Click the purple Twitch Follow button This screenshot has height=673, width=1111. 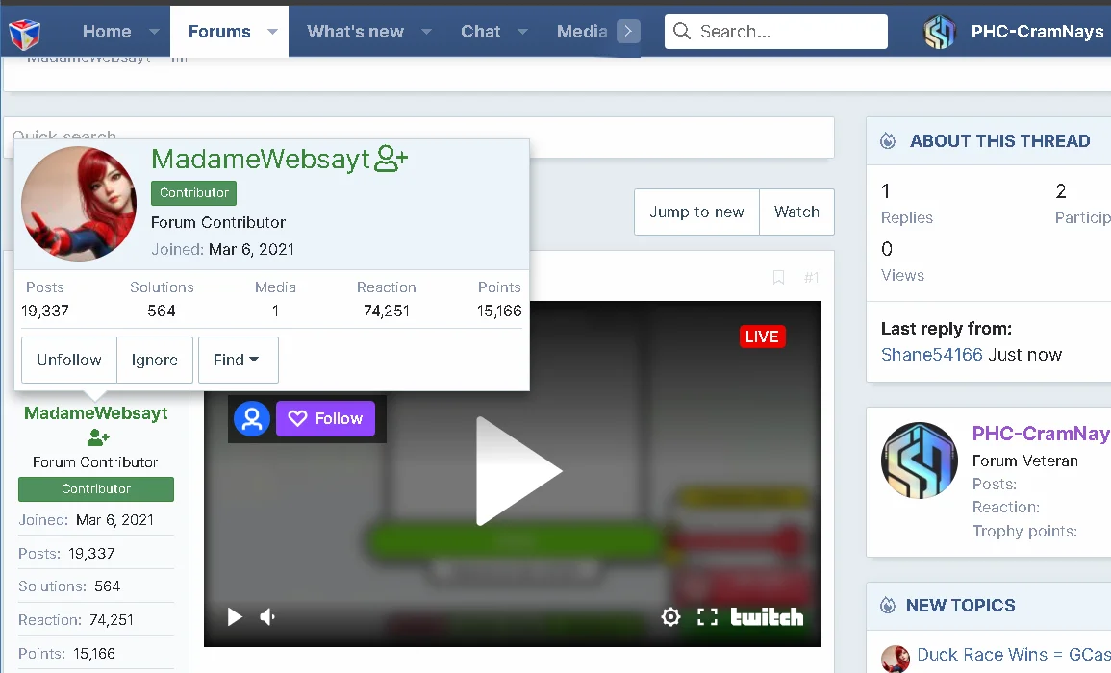click(x=325, y=418)
